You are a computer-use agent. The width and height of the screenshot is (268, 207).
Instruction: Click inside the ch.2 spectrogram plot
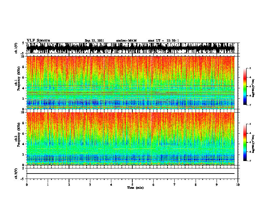(131, 139)
